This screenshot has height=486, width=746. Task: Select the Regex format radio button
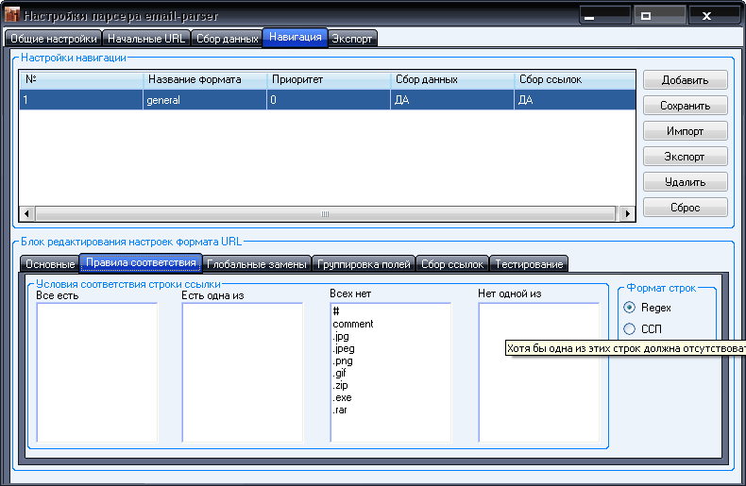630,308
